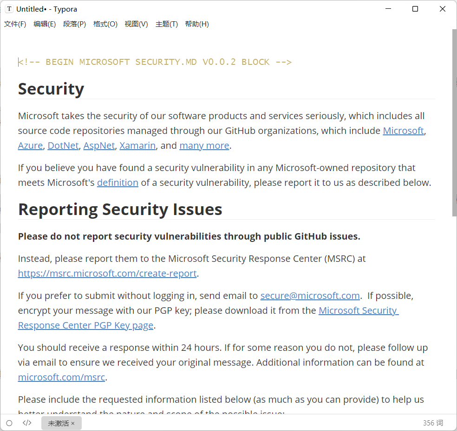Open the 'many more' link
This screenshot has width=457, height=431.
(x=204, y=146)
